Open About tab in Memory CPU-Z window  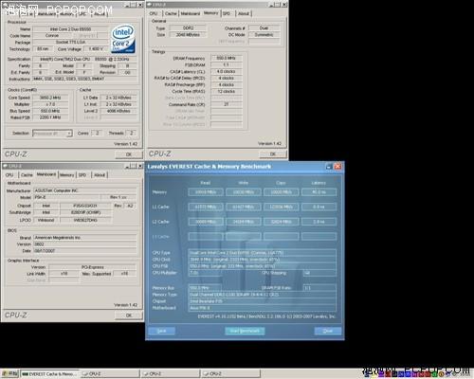[x=244, y=13]
